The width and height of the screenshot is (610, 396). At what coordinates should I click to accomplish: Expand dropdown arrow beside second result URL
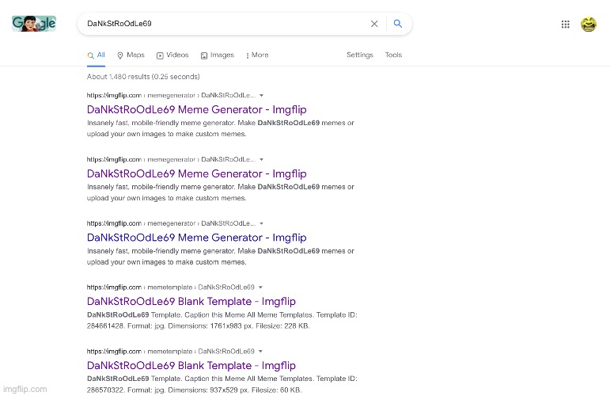[261, 160]
